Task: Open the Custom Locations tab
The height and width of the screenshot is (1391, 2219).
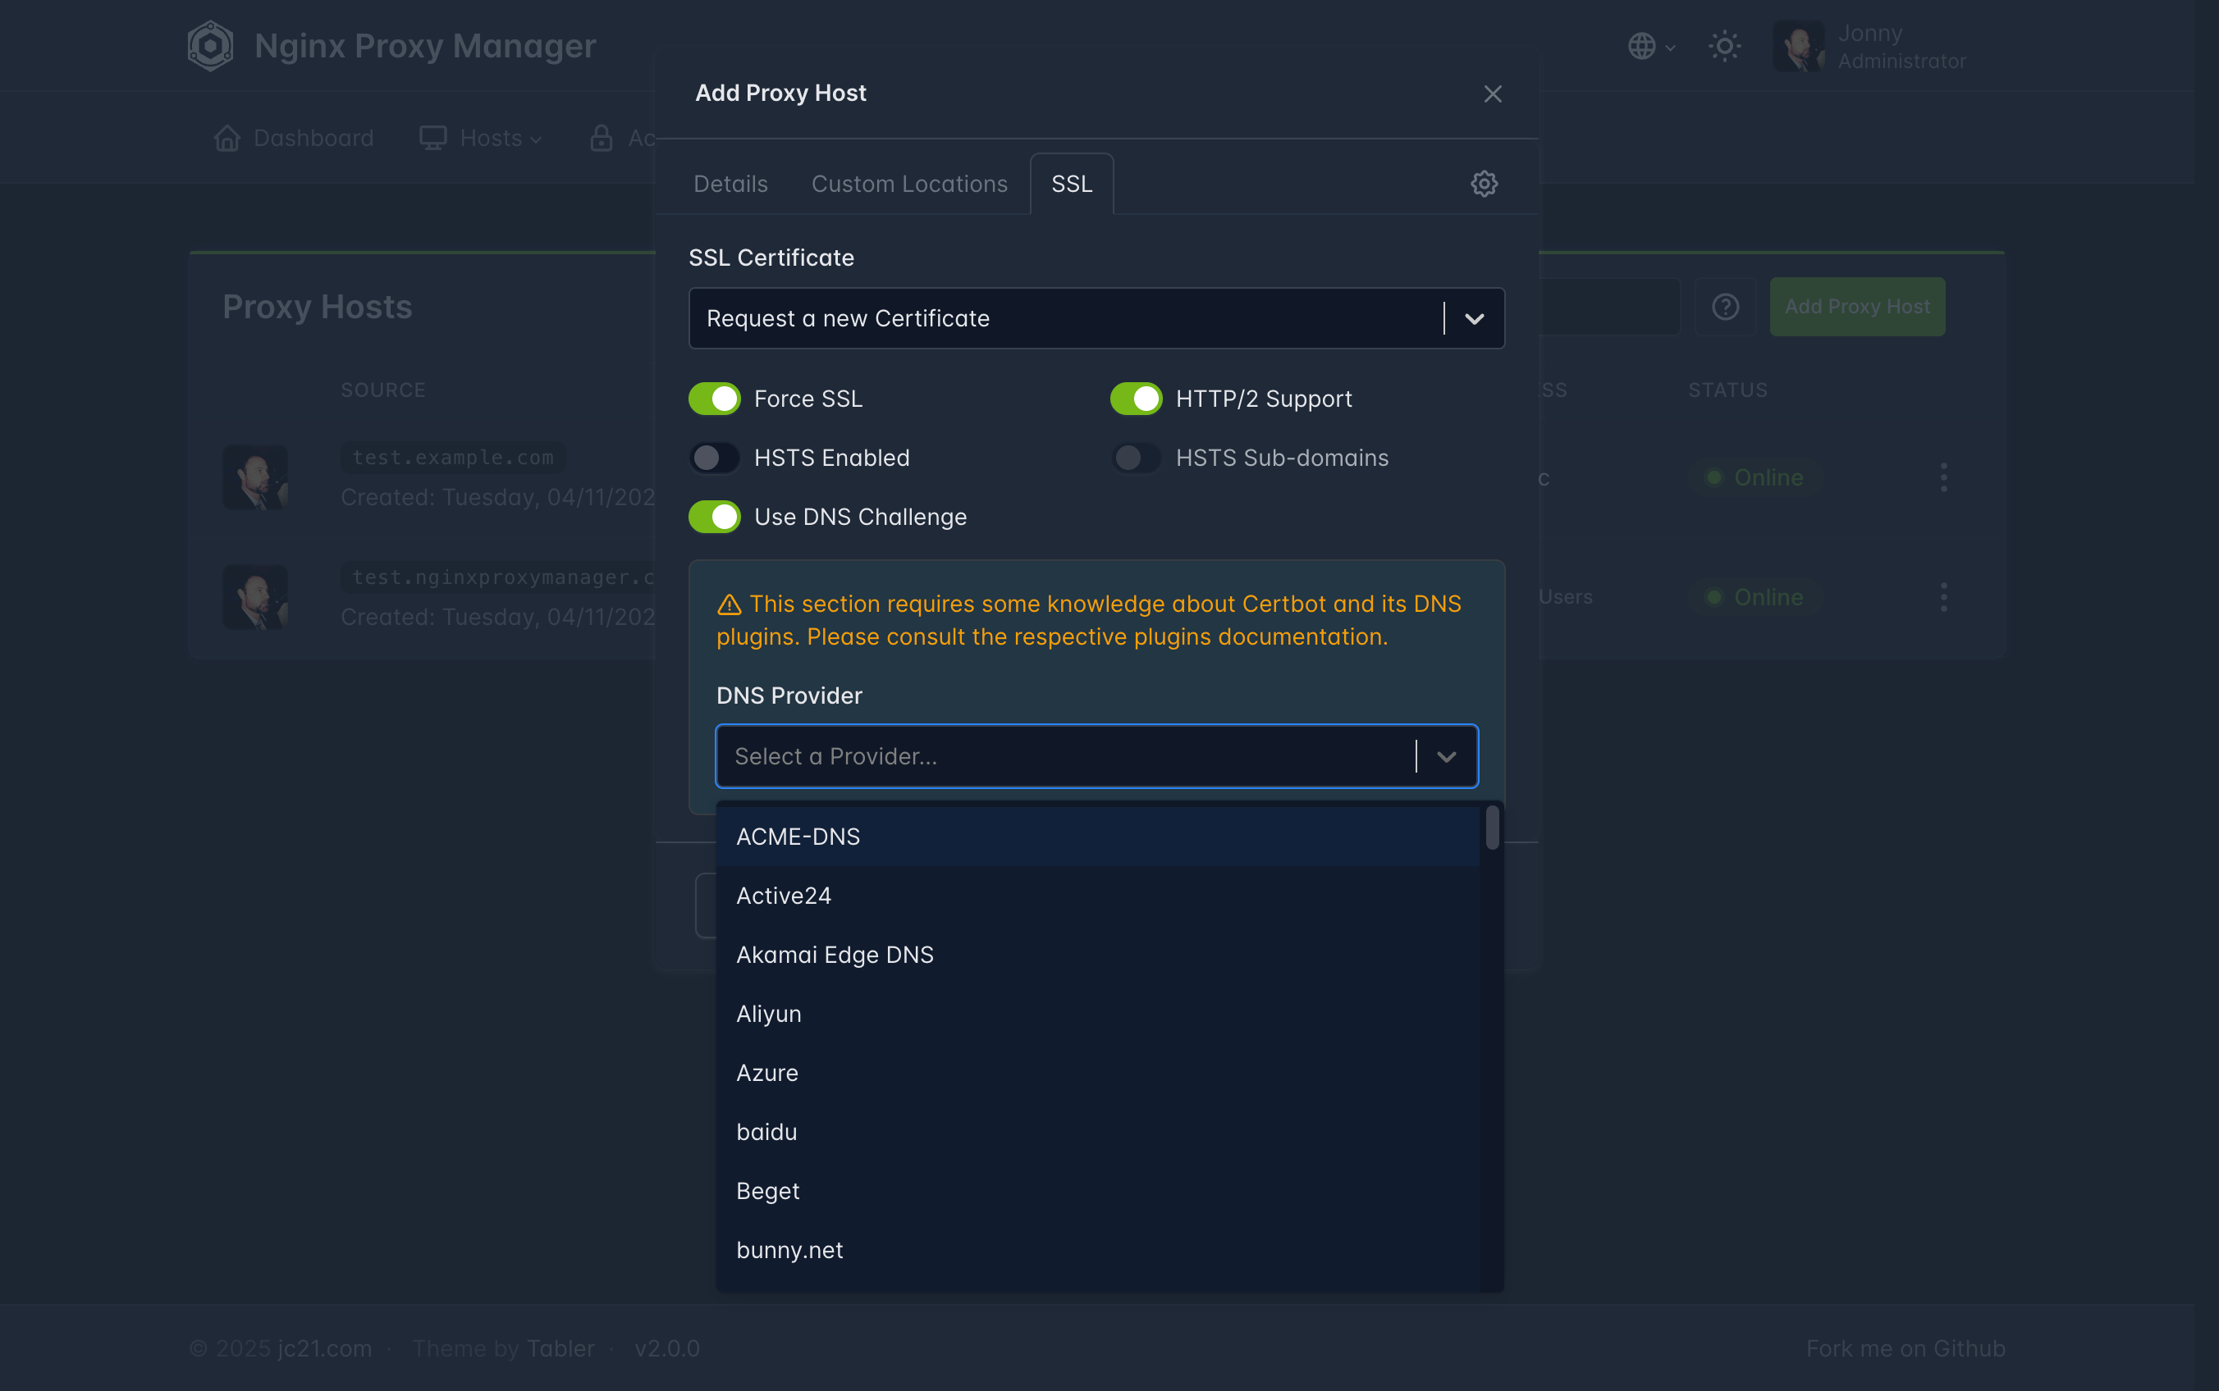Action: [908, 184]
